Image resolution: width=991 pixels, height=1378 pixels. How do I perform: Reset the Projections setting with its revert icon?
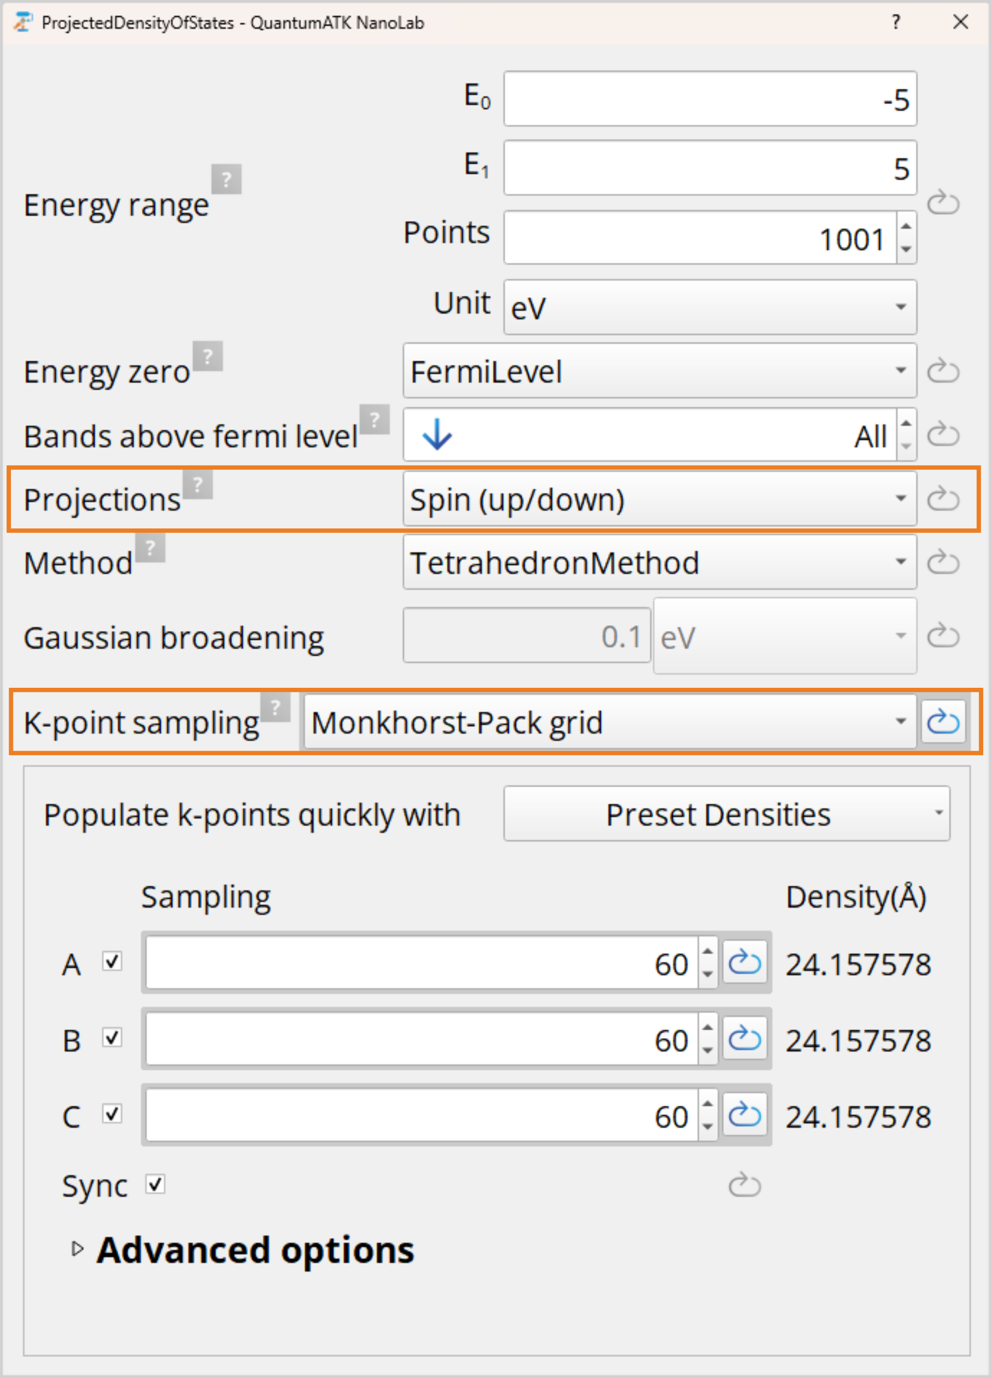click(942, 499)
